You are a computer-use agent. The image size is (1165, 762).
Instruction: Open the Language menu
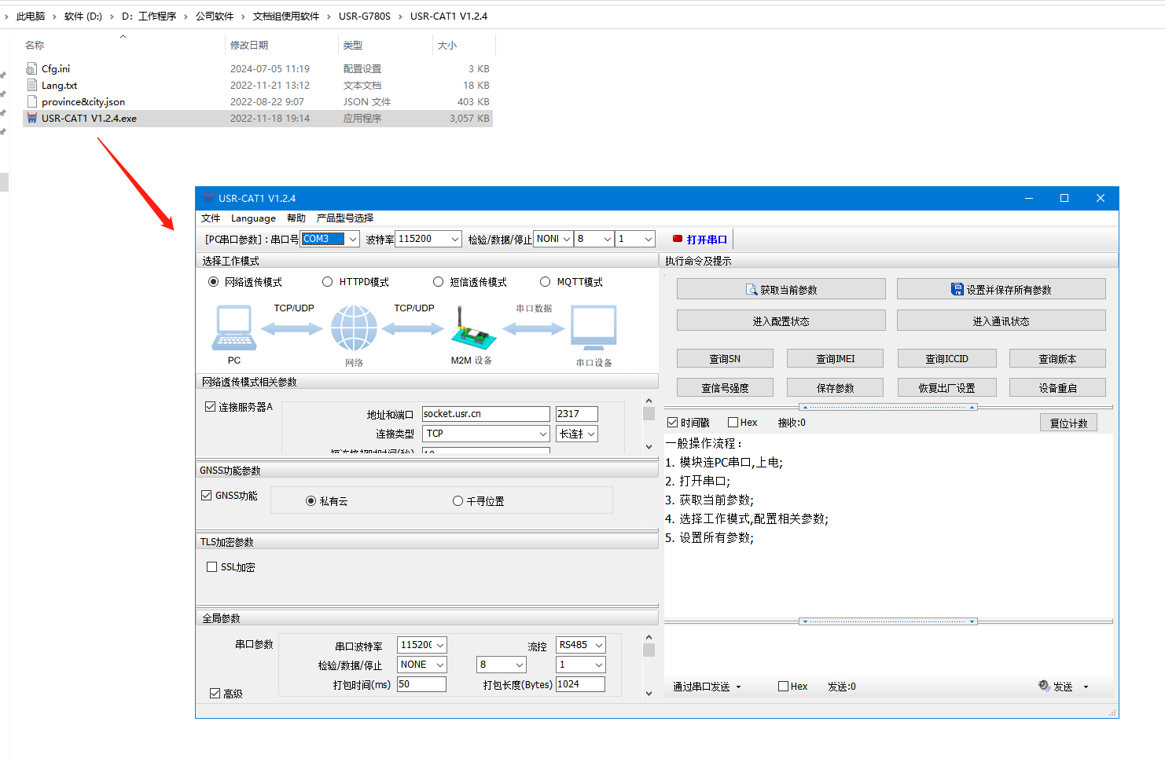pyautogui.click(x=253, y=218)
